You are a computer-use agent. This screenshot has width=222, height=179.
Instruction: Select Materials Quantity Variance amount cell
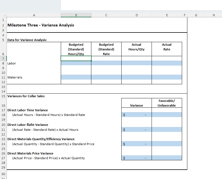pyautogui.click(x=136, y=144)
